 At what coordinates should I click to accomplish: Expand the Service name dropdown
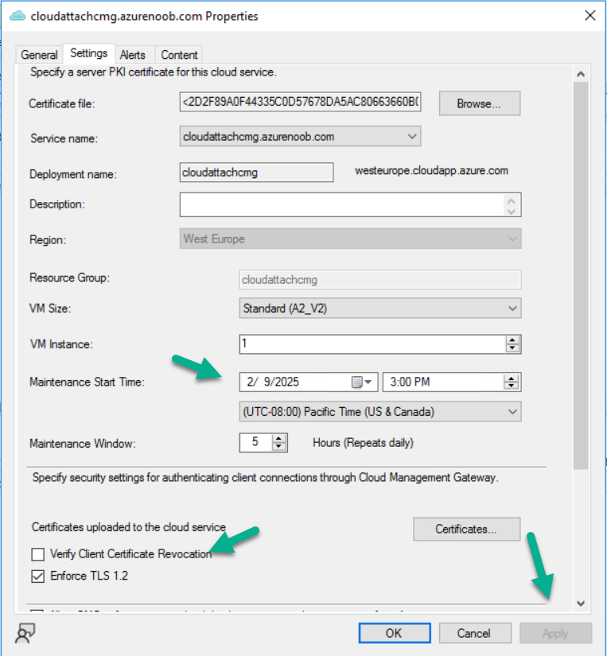[x=300, y=137]
